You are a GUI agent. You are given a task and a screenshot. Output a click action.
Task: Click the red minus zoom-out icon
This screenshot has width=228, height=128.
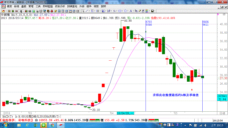click(16, 11)
